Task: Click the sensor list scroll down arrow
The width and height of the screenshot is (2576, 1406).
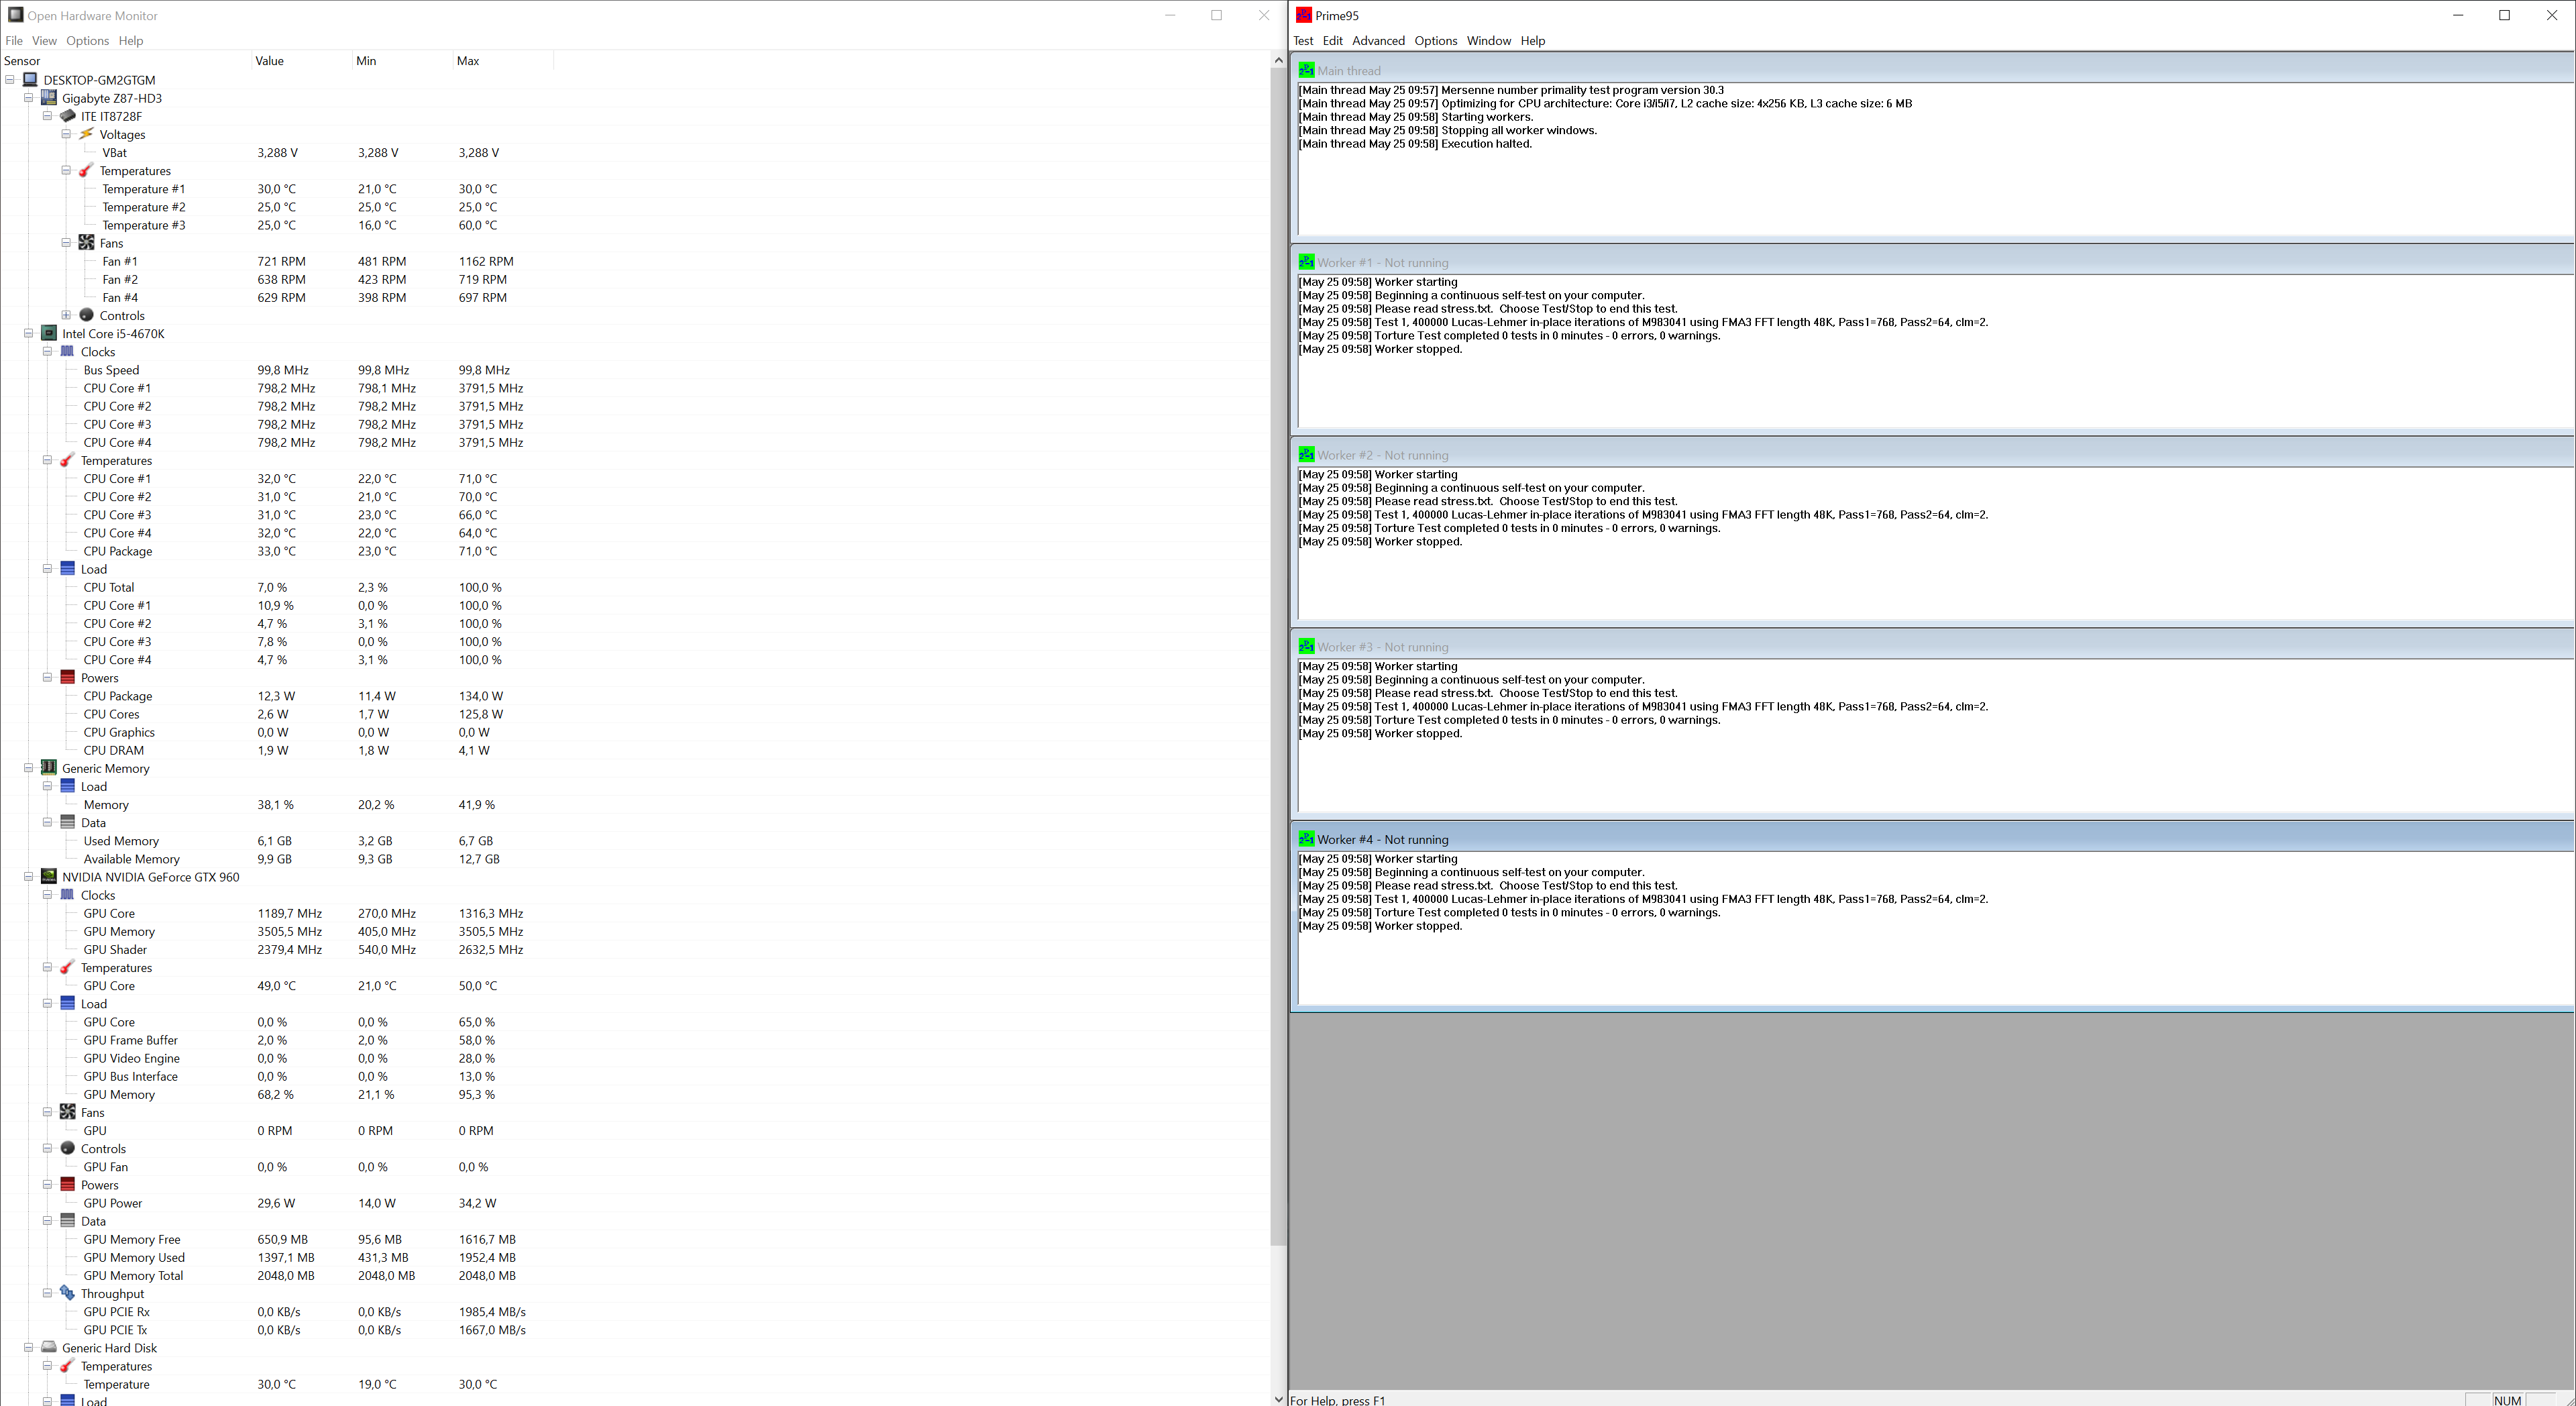Action: [1278, 1399]
